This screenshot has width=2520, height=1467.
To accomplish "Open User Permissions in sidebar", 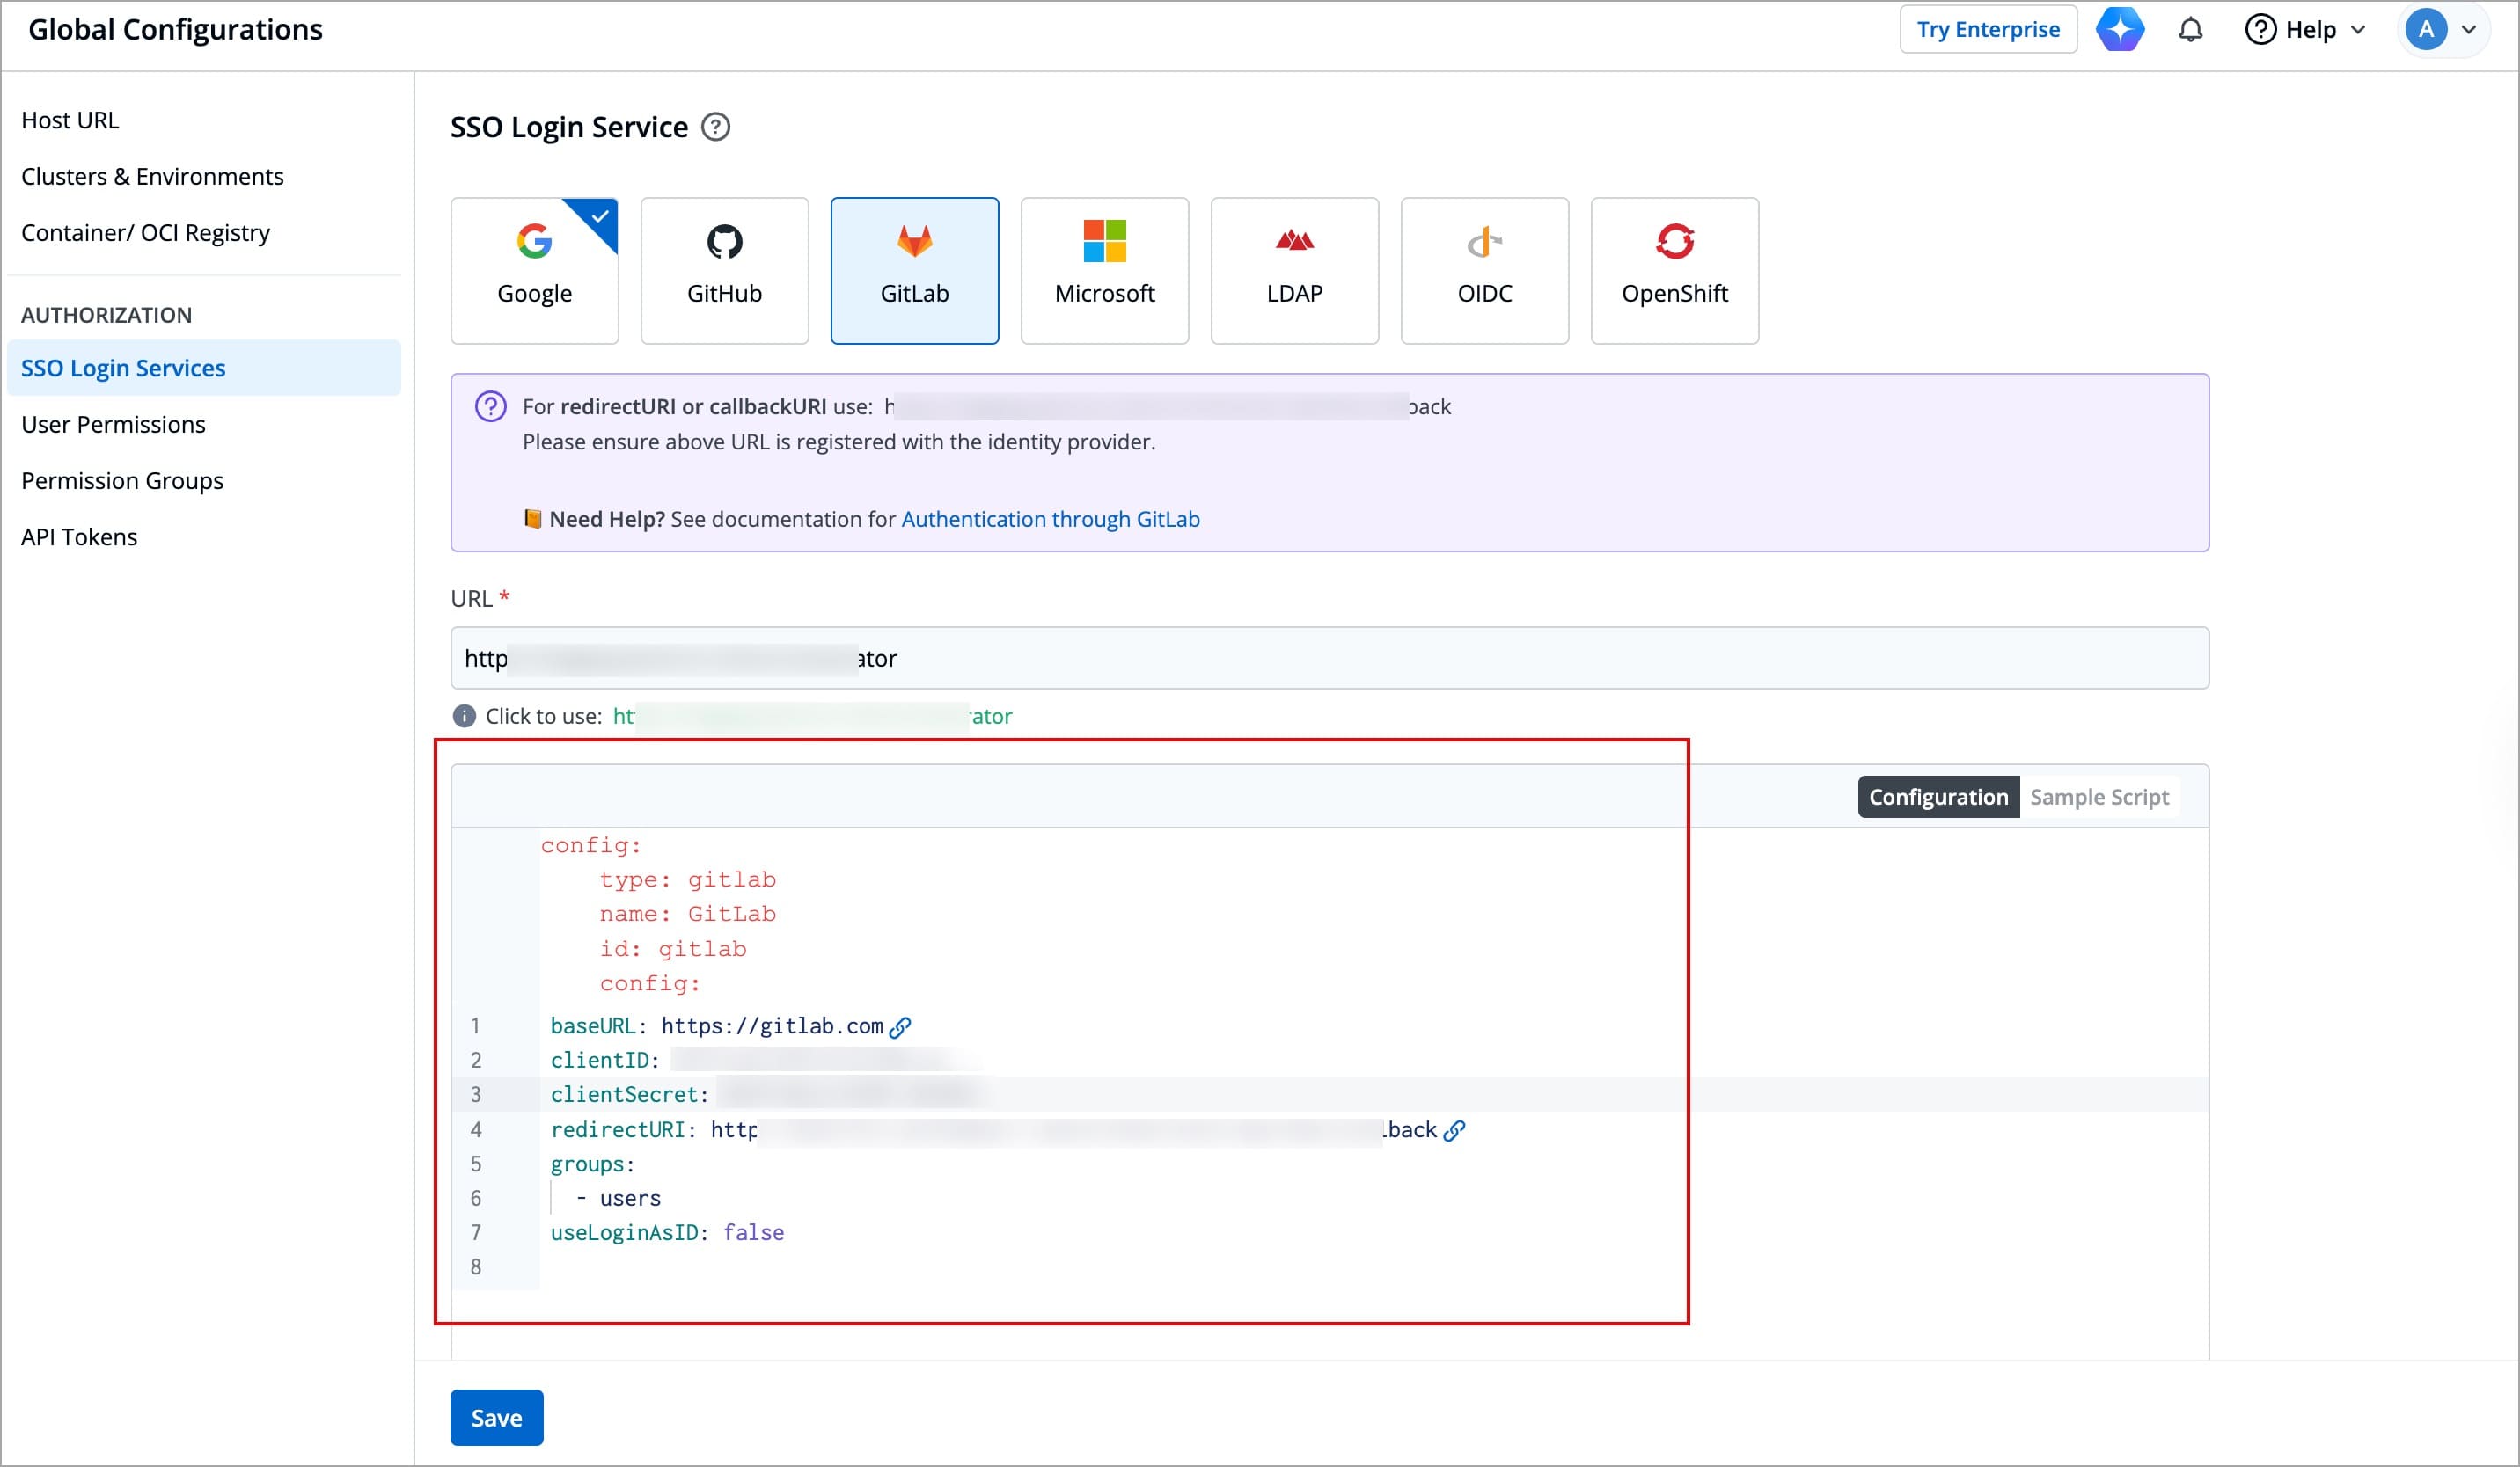I will coord(113,425).
